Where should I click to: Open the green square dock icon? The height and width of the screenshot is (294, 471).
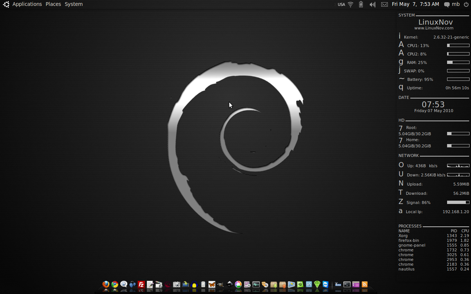pos(300,284)
